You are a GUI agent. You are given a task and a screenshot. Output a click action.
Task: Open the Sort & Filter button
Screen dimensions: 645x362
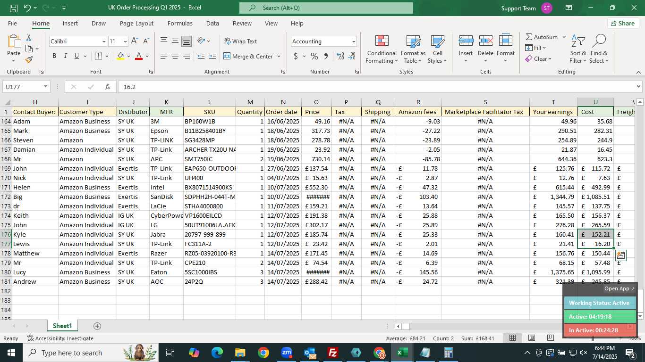pyautogui.click(x=578, y=49)
